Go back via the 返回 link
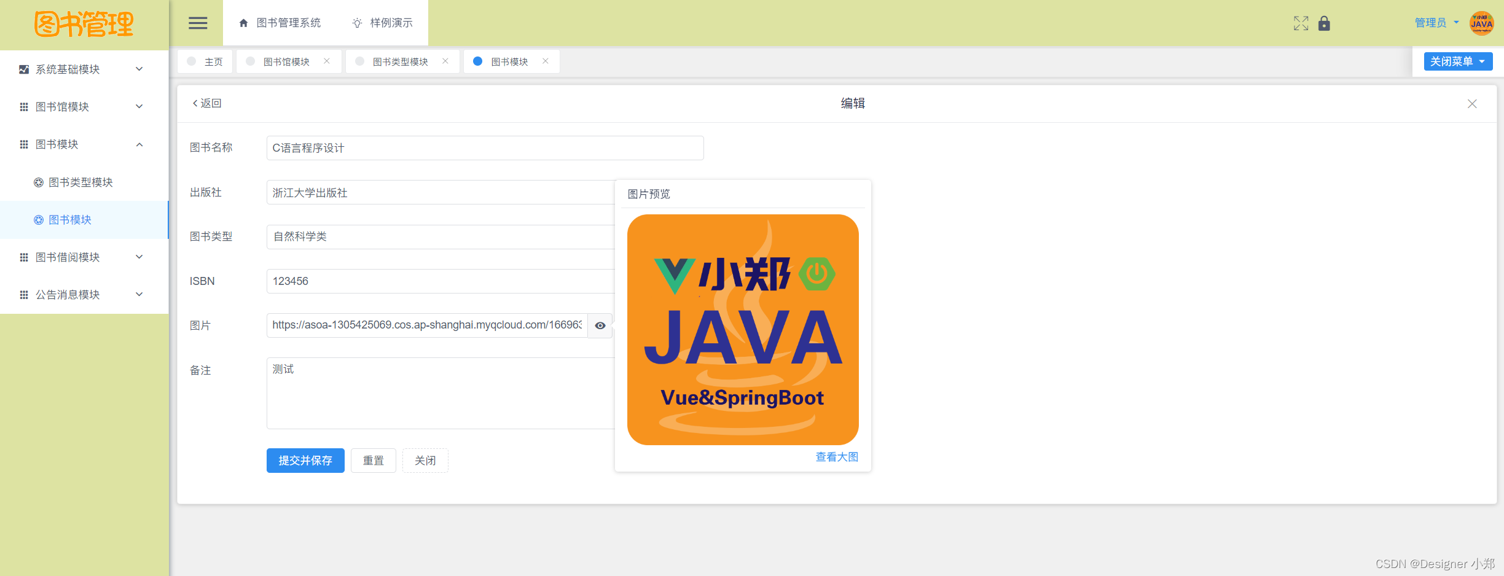 coord(207,103)
